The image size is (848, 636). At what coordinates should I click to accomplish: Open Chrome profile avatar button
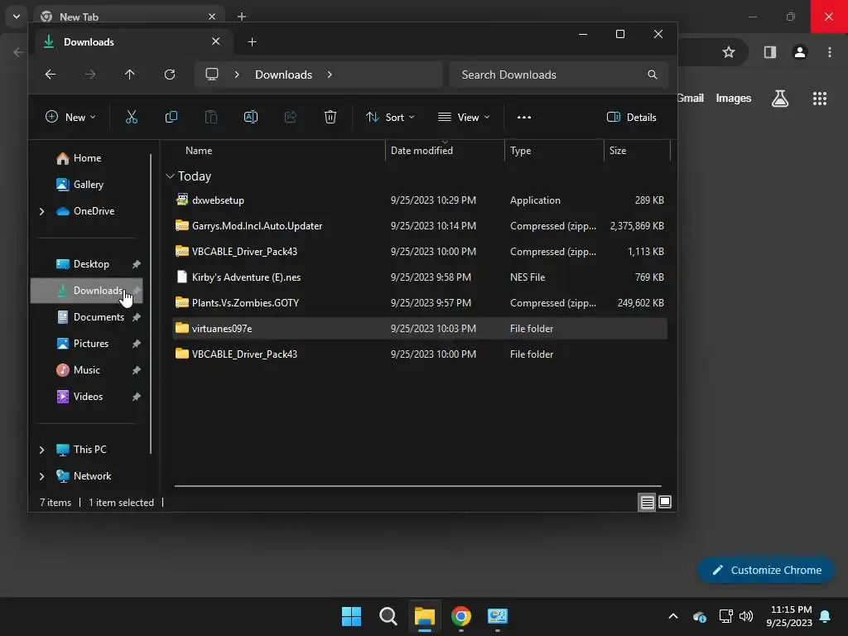click(x=800, y=52)
